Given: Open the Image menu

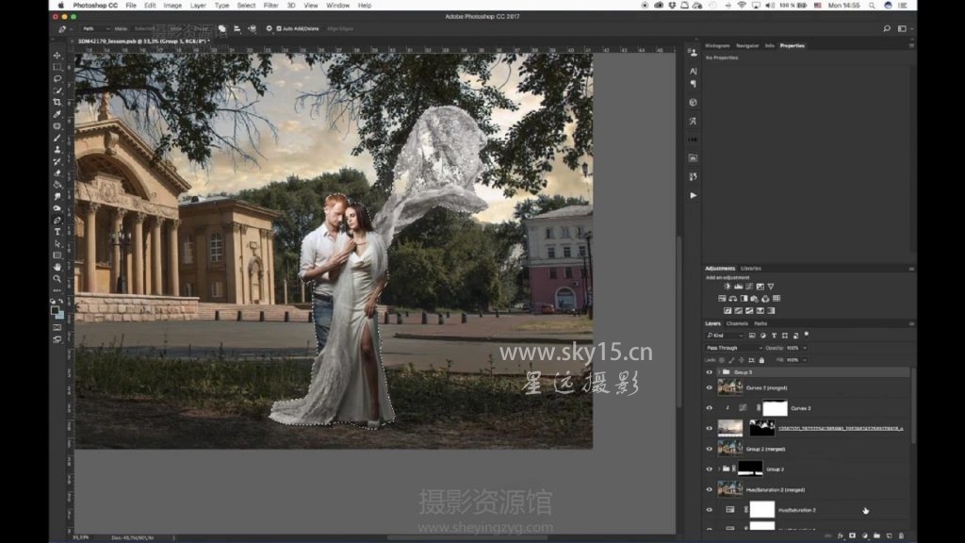Looking at the screenshot, I should coord(172,6).
